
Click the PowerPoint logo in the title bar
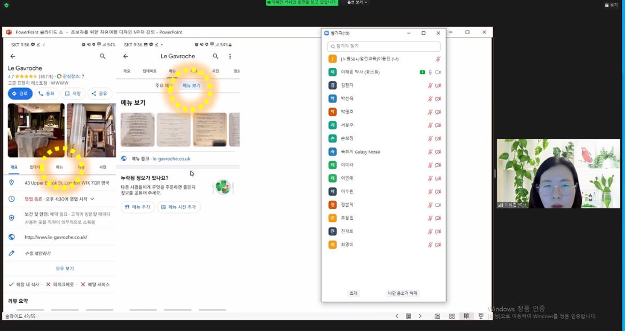point(9,32)
